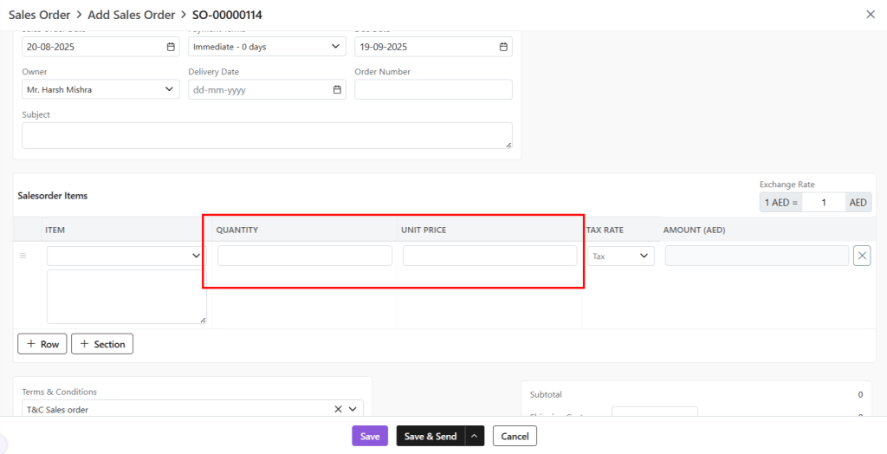Go to Sales Order breadcrumb

click(x=39, y=15)
